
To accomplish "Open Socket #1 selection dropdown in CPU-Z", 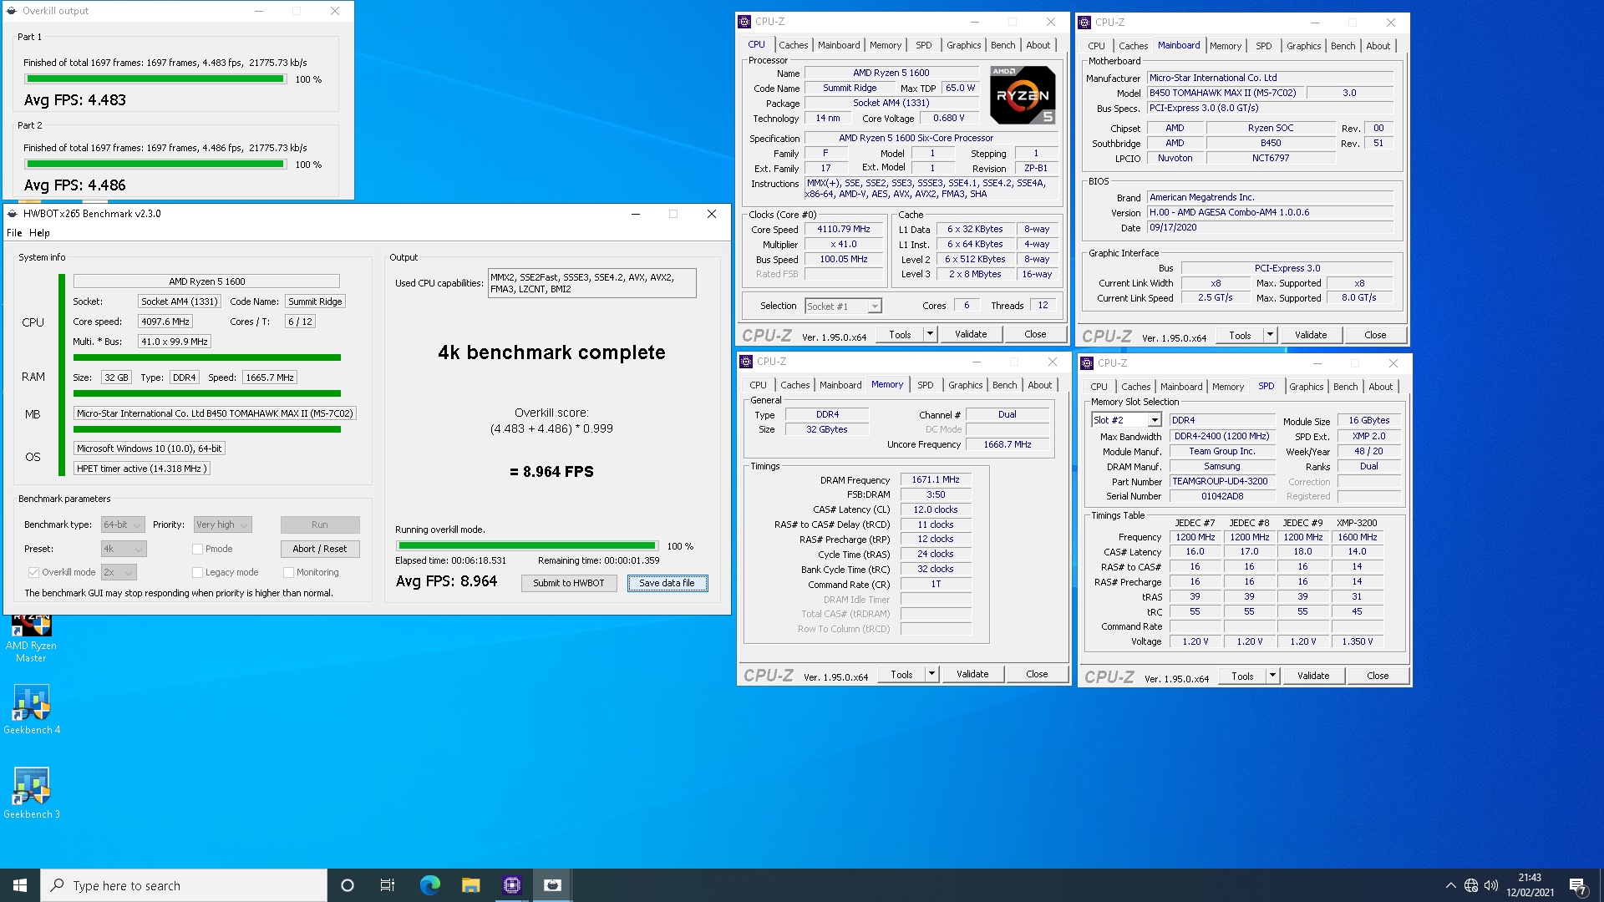I will (843, 307).
